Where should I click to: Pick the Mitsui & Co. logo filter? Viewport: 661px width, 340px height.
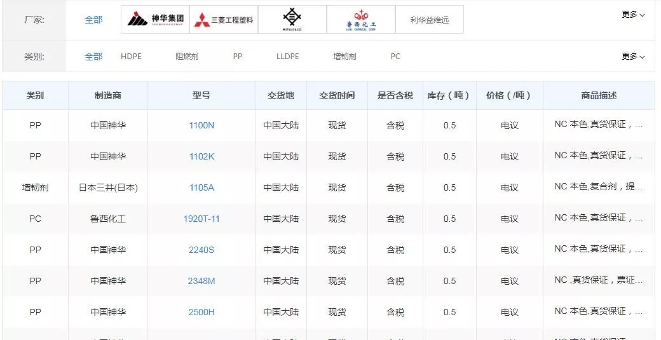tap(292, 20)
